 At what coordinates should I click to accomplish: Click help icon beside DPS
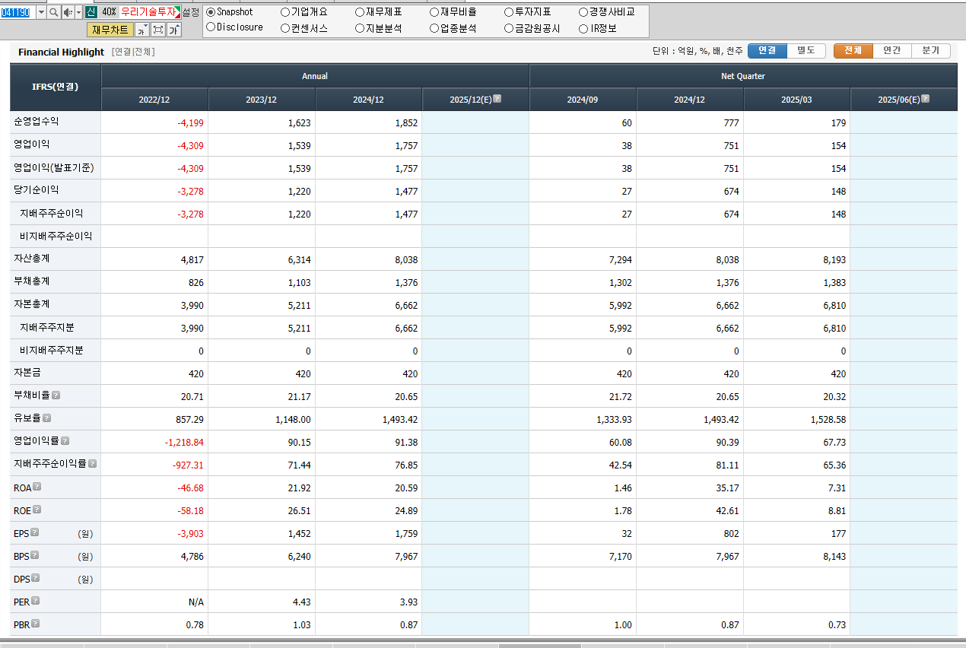35,578
